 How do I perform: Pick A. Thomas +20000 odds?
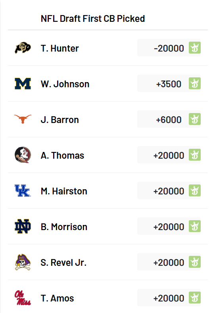click(x=169, y=155)
